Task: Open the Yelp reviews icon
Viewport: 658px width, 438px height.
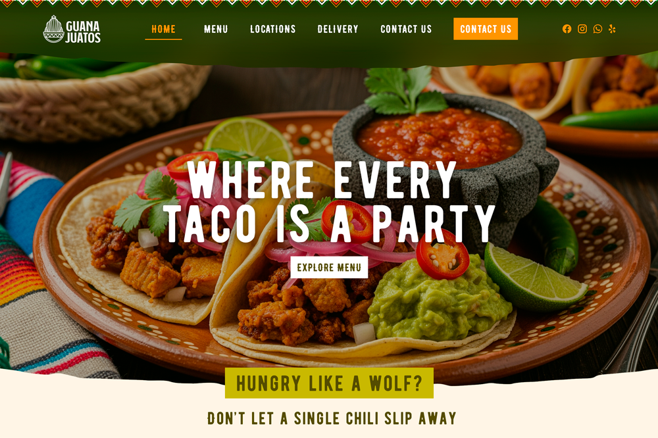Action: (612, 29)
